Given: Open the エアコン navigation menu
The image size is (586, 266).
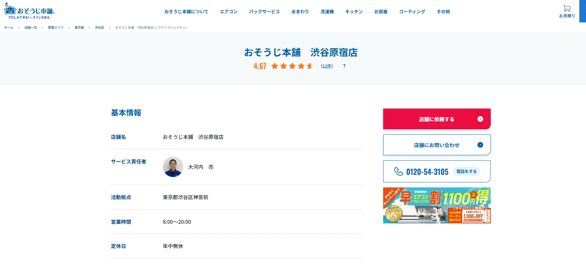Looking at the screenshot, I should tap(229, 12).
